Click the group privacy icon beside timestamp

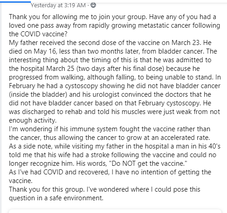point(93,5)
